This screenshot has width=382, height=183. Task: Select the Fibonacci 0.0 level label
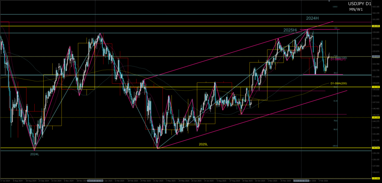click(x=336, y=28)
